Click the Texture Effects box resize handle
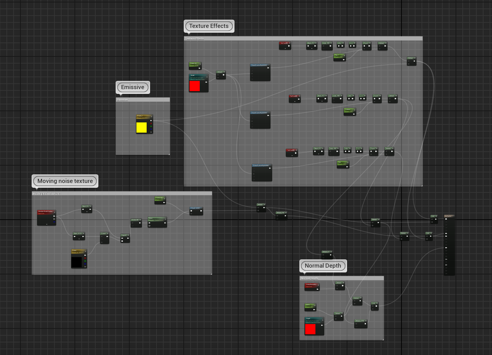 [421, 185]
